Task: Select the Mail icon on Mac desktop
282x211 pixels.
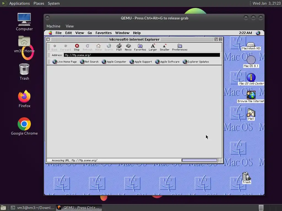Action: 251,114
